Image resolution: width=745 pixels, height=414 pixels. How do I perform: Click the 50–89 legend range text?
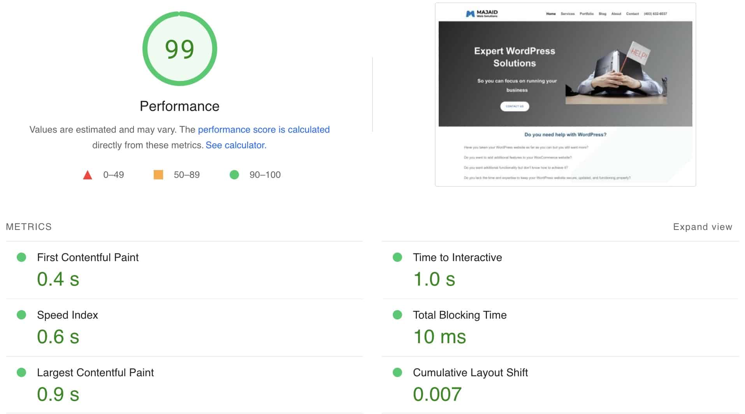pos(187,175)
